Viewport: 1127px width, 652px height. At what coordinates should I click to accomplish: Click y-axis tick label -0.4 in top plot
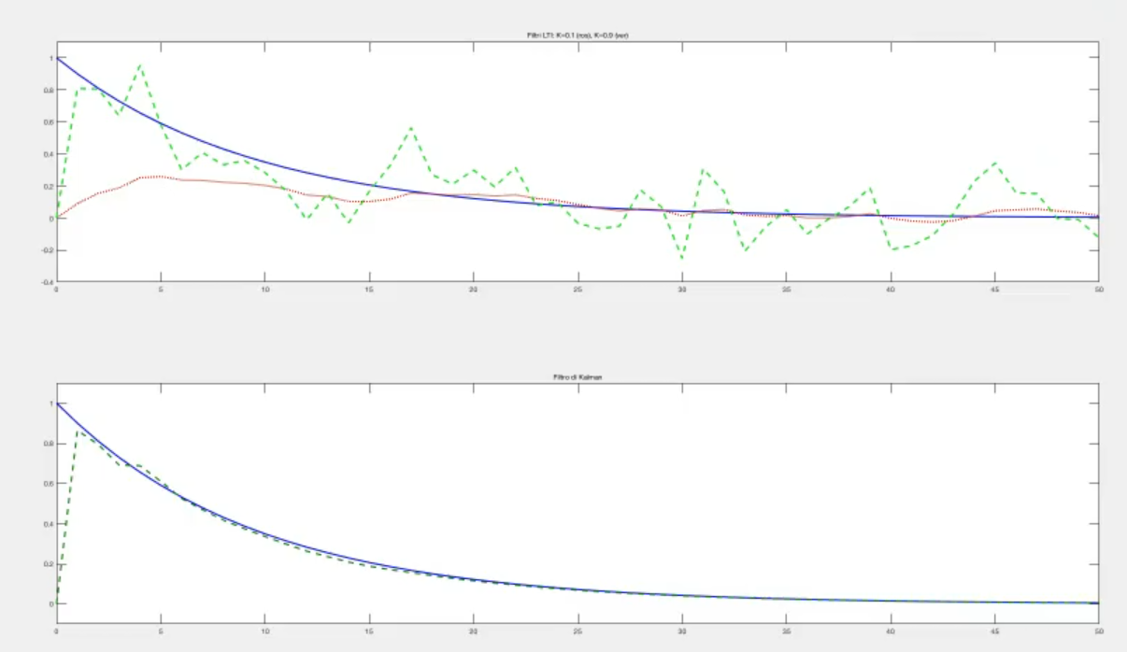pos(47,282)
